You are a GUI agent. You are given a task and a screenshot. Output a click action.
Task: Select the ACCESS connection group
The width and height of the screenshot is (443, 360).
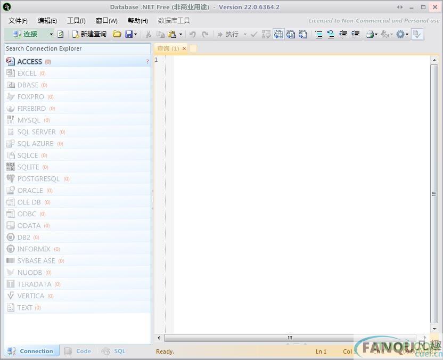pyautogui.click(x=77, y=62)
